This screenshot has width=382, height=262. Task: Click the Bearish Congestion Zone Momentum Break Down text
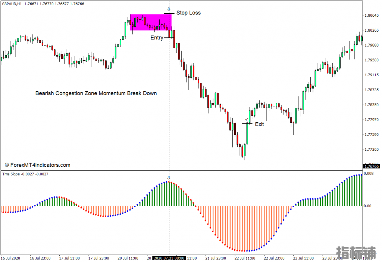(x=96, y=93)
